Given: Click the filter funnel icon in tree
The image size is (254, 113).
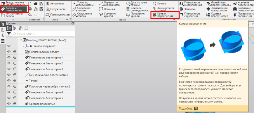Looking at the screenshot, I should (x=9, y=34).
